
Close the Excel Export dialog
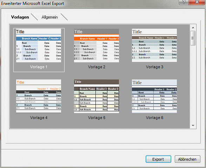[197, 2]
